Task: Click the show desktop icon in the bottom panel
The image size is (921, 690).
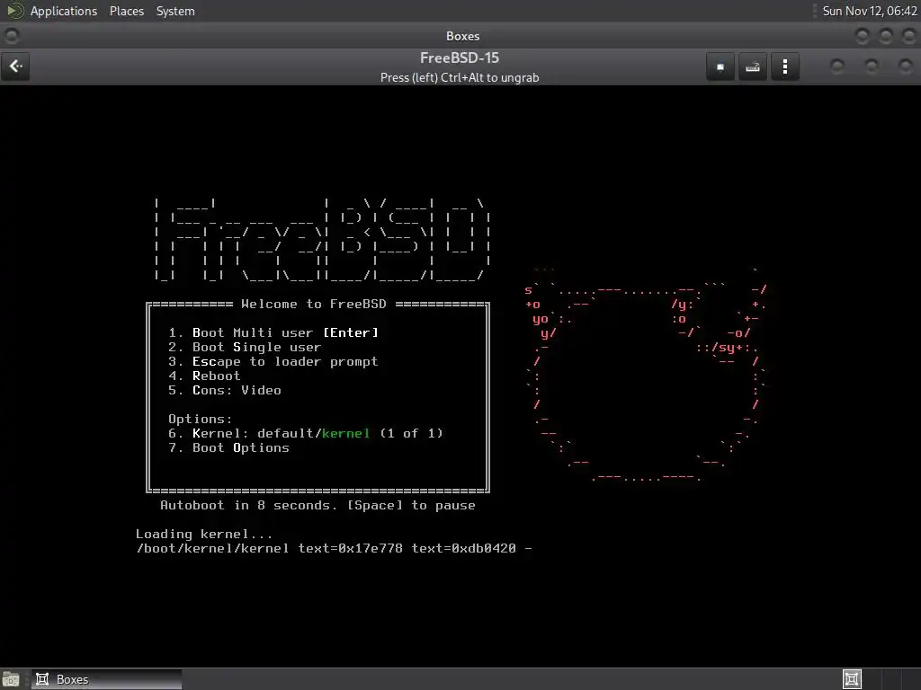Action: (11, 679)
